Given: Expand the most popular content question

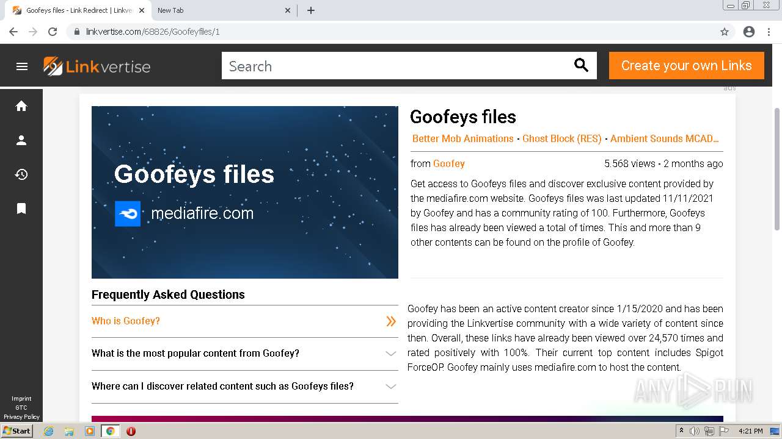Looking at the screenshot, I should click(x=244, y=354).
